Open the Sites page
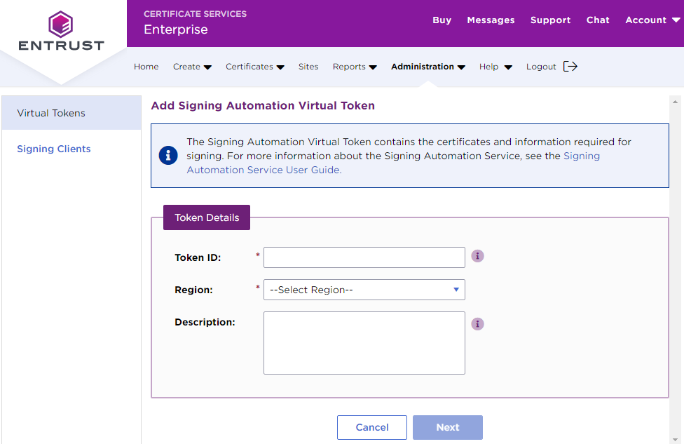Image resolution: width=684 pixels, height=444 pixels. pyautogui.click(x=308, y=67)
